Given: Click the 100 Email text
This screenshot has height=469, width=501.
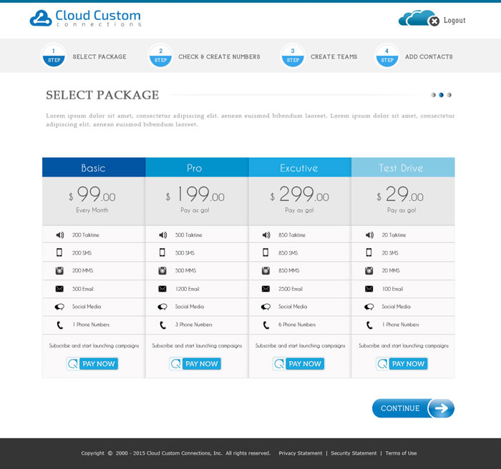Looking at the screenshot, I should (392, 289).
